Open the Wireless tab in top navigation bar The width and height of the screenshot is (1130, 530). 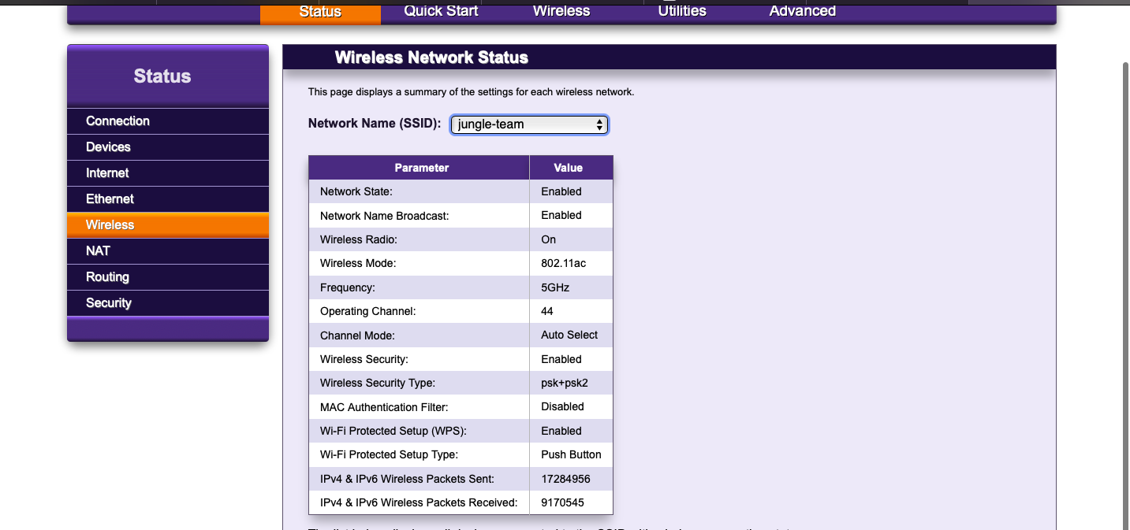click(x=561, y=11)
